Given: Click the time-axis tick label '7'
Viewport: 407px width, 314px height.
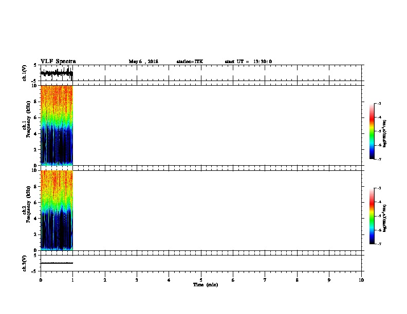Looking at the screenshot, I should 265,280.
